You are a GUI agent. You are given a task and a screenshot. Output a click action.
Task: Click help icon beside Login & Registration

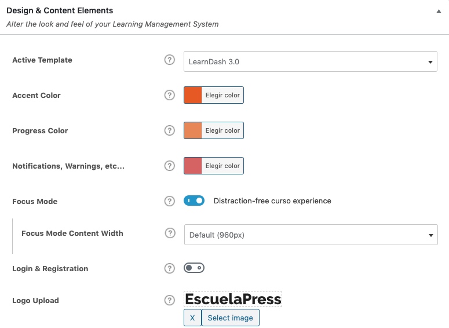tap(170, 268)
